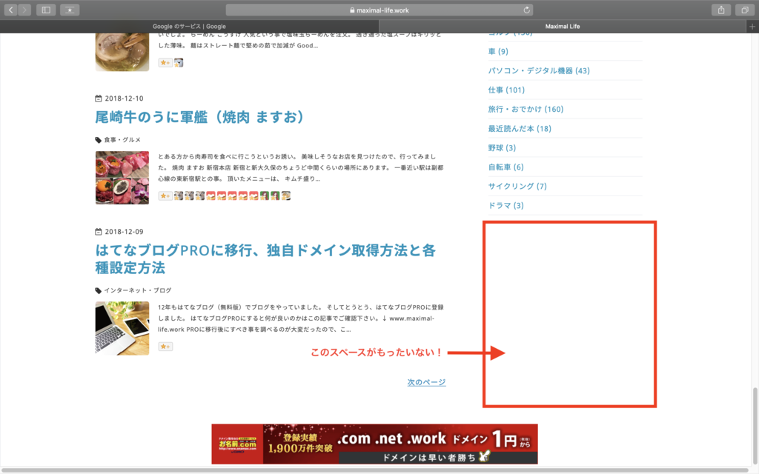Click the vertical page scrollbar thumb
The width and height of the screenshot is (759, 474).
tap(755, 424)
